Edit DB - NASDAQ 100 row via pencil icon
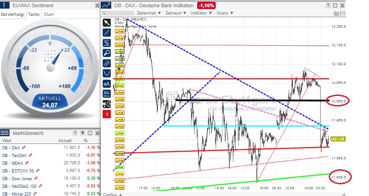The height and width of the screenshot is (196, 369). 41,186
